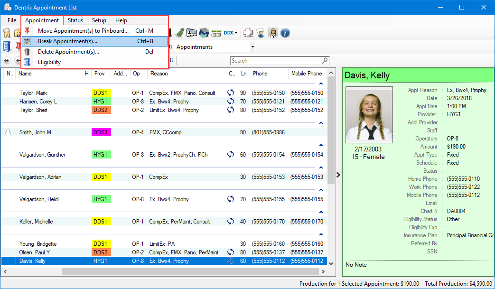Expand the Appointments view combo box
Image resolution: width=495 pixels, height=289 pixels.
(252, 47)
